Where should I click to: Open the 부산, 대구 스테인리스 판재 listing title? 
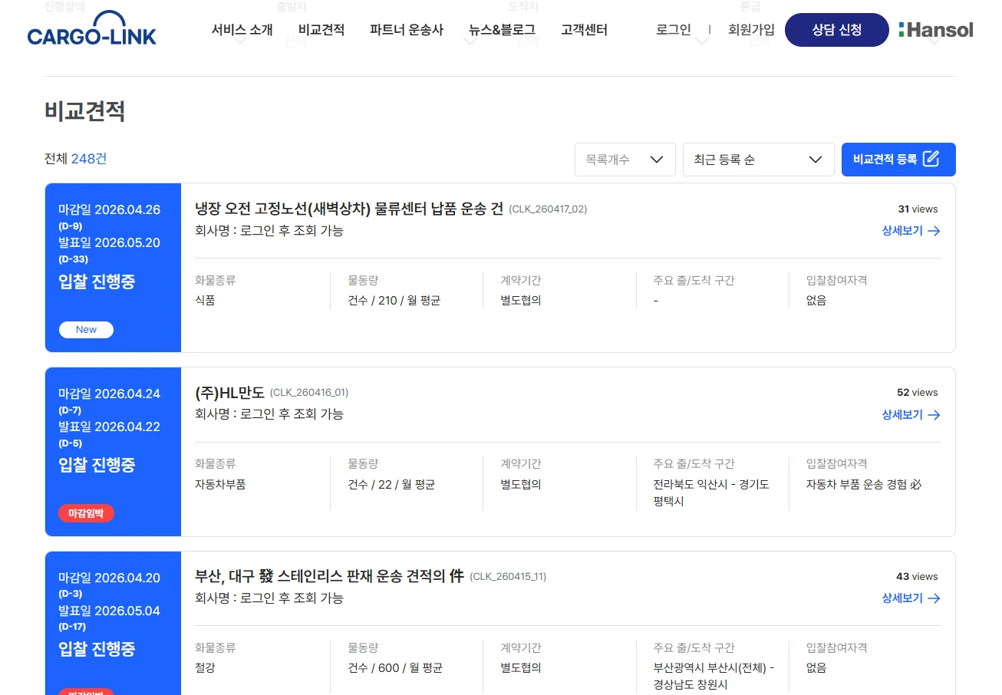pos(330,576)
